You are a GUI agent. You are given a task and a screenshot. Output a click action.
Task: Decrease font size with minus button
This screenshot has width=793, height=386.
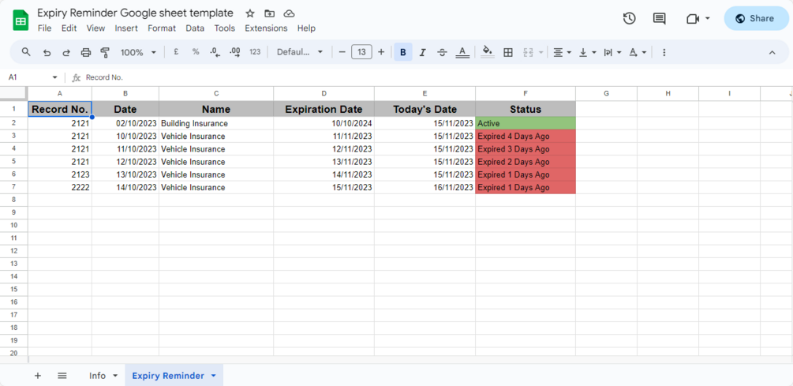[342, 52]
